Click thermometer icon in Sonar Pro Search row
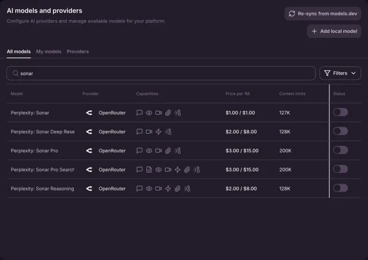This screenshot has height=260, width=368. pyautogui.click(x=197, y=169)
